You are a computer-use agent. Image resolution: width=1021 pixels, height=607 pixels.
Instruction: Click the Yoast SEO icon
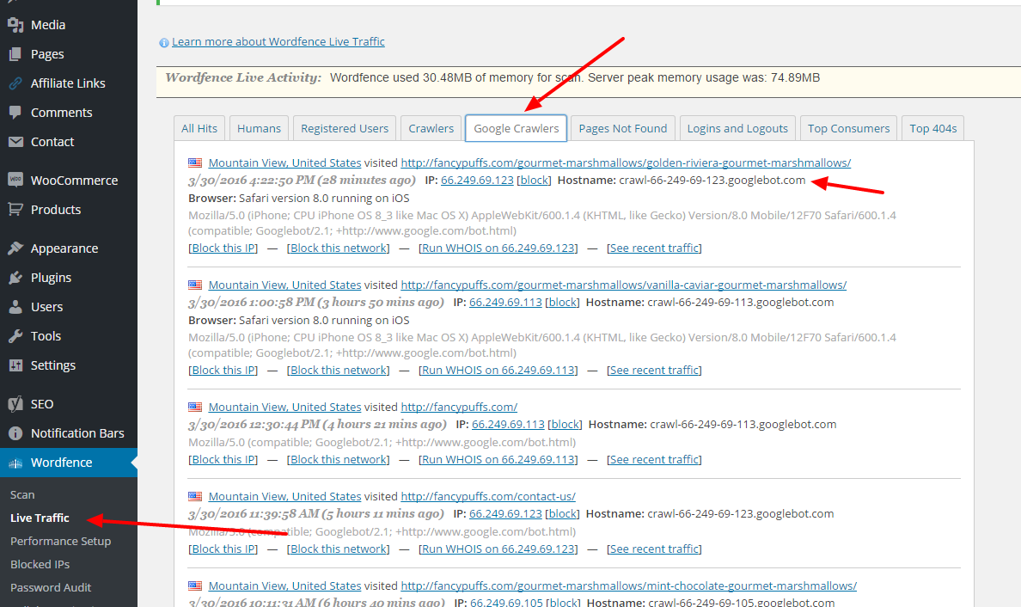tap(15, 404)
